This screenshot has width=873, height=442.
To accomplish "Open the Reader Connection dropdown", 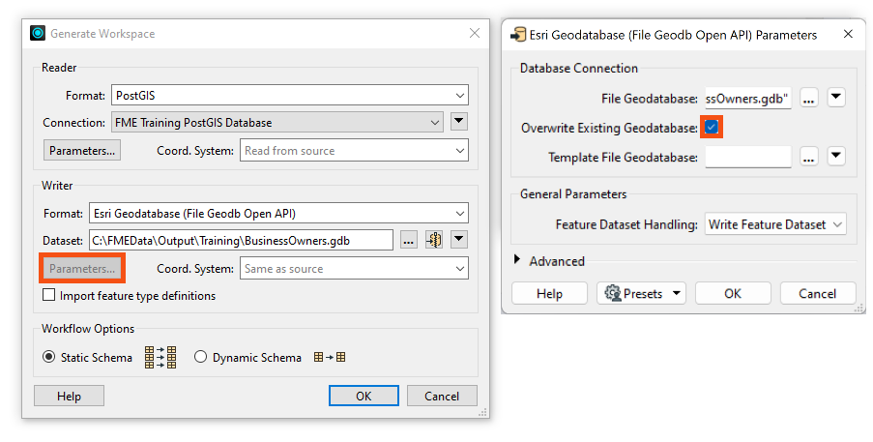I will click(x=277, y=122).
